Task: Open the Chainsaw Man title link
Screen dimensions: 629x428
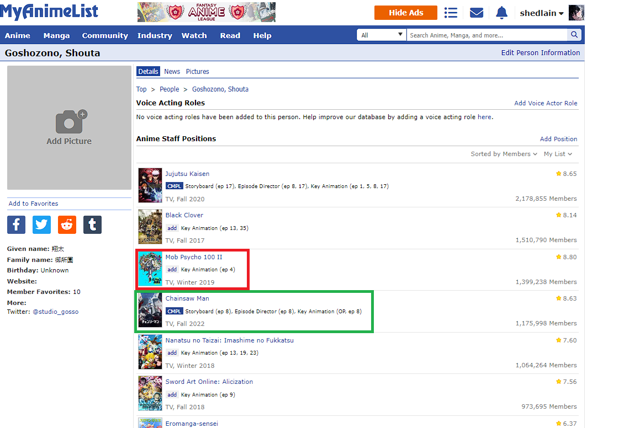Action: (x=187, y=298)
